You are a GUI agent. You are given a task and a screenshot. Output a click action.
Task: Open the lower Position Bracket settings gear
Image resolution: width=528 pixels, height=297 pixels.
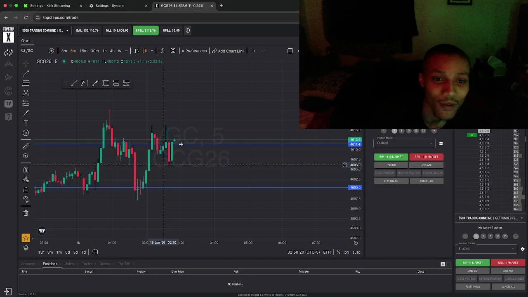(x=523, y=249)
